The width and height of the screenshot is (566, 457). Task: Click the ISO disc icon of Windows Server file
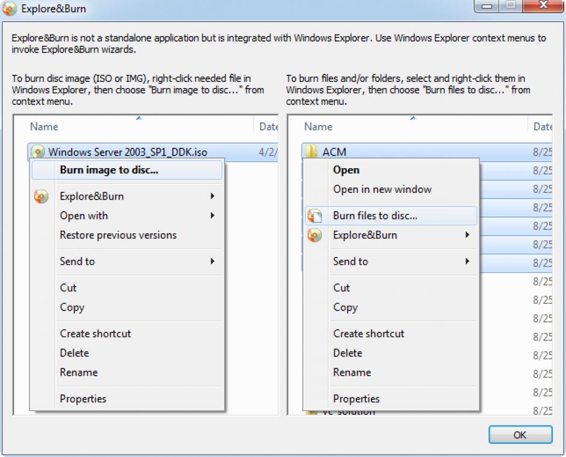37,152
